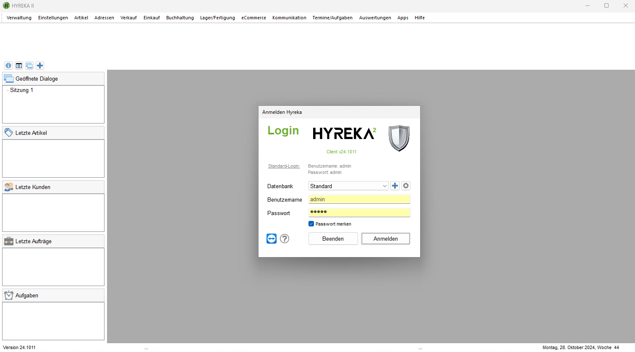Image resolution: width=635 pixels, height=352 pixels.
Task: Open the Auswertungen menu
Action: click(375, 18)
